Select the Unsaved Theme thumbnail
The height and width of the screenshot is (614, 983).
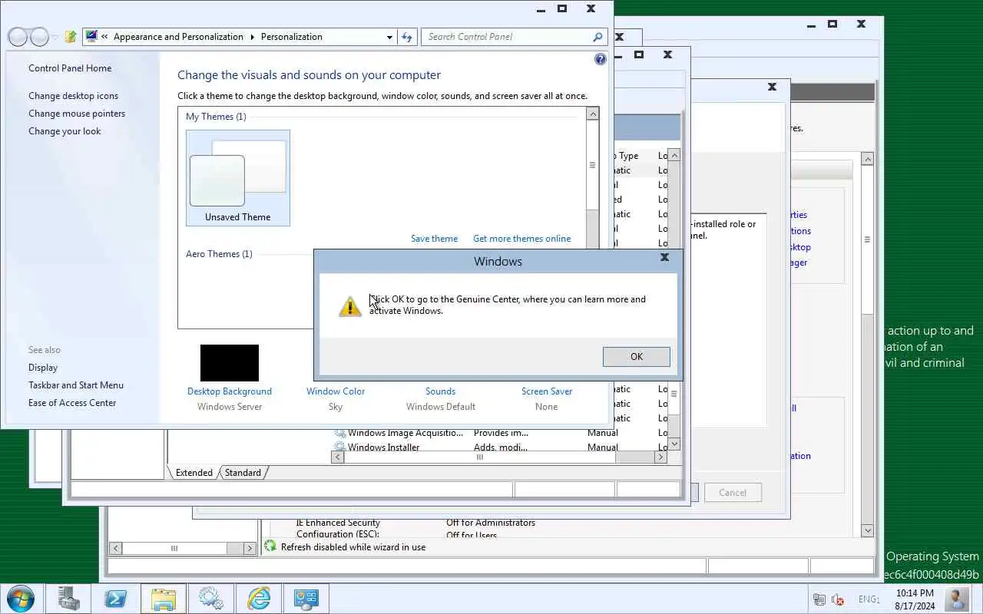[x=238, y=178]
